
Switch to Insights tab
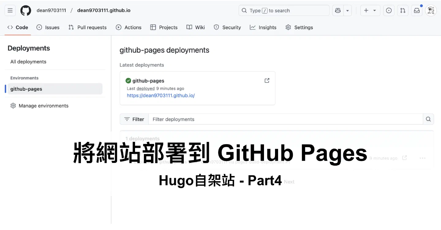pos(263,27)
